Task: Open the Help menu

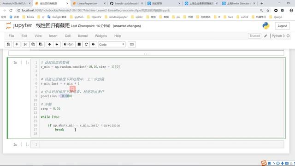Action: point(118,36)
